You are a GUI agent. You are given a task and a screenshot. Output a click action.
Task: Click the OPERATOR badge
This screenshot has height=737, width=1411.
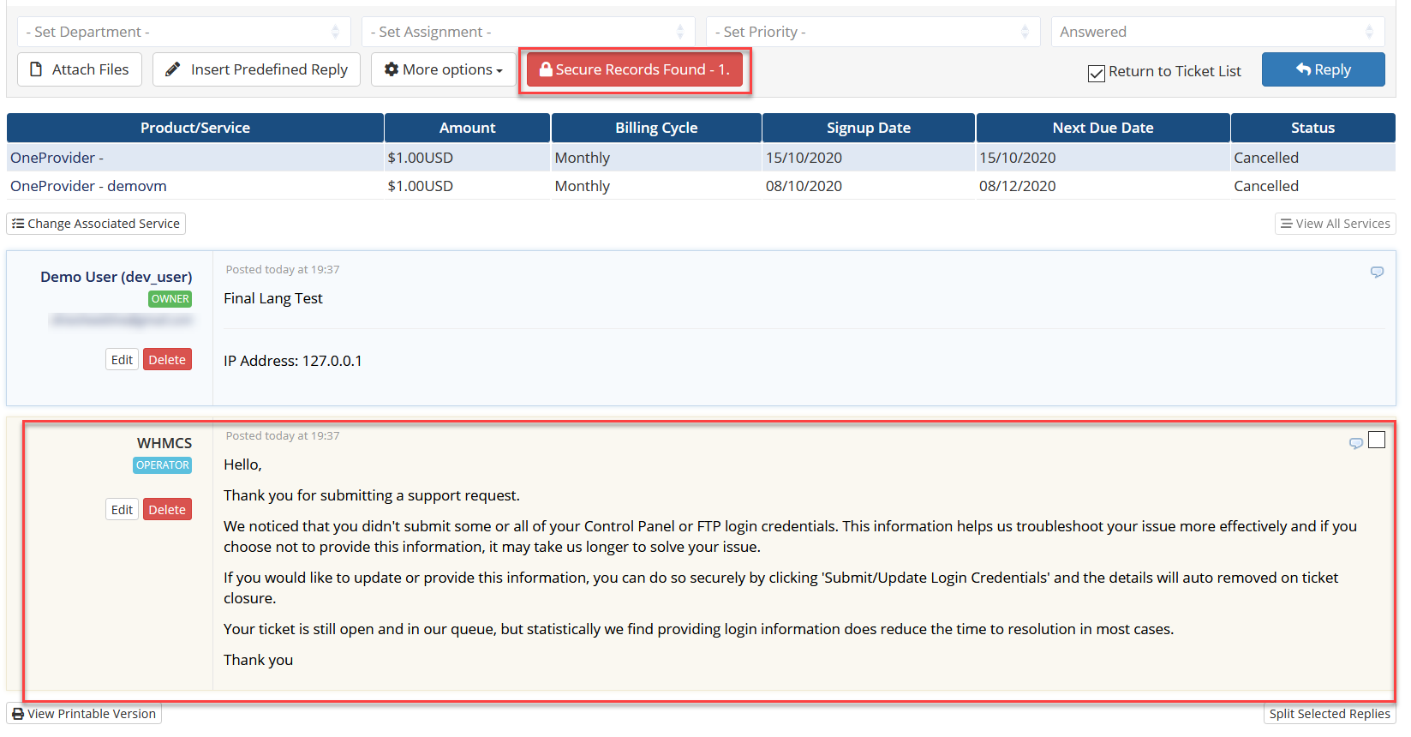click(x=162, y=465)
